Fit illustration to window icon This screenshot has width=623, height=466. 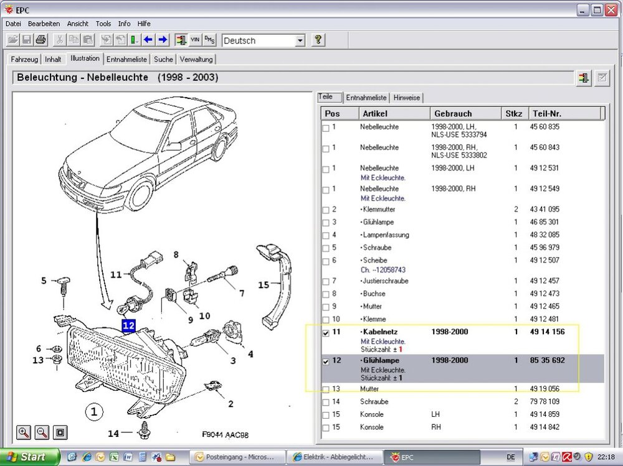60,432
